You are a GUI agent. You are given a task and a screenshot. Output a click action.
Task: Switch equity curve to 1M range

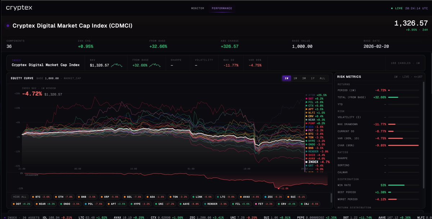(x=295, y=78)
